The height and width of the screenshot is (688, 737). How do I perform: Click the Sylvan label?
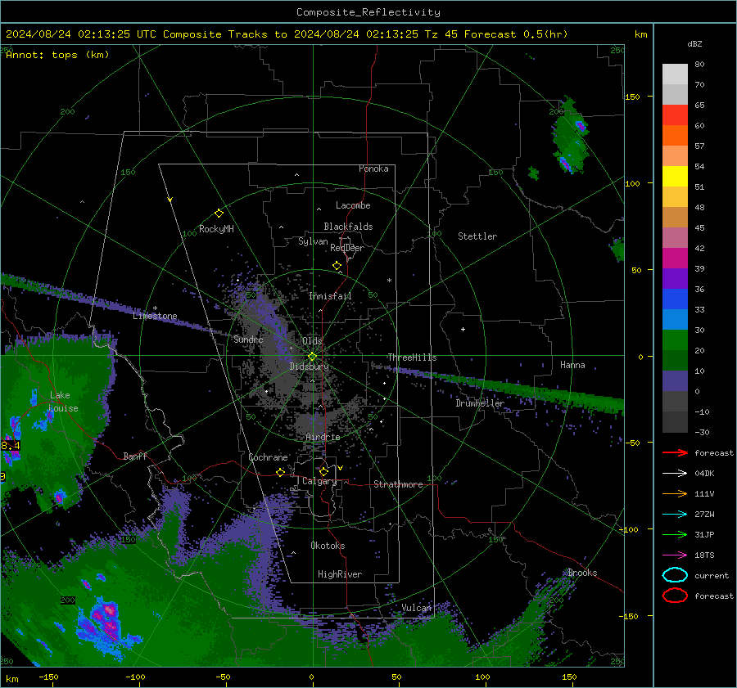[x=313, y=241]
